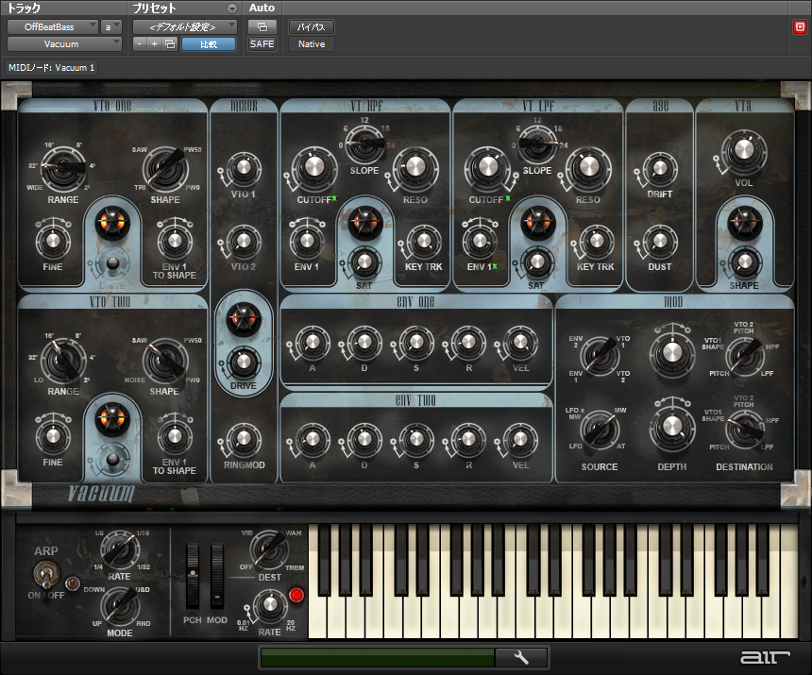Click the VT HPF SAT knob

tap(364, 262)
